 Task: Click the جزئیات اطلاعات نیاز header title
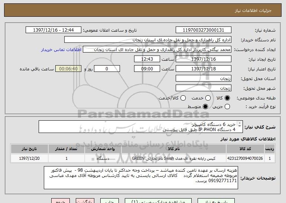coord(253,10)
